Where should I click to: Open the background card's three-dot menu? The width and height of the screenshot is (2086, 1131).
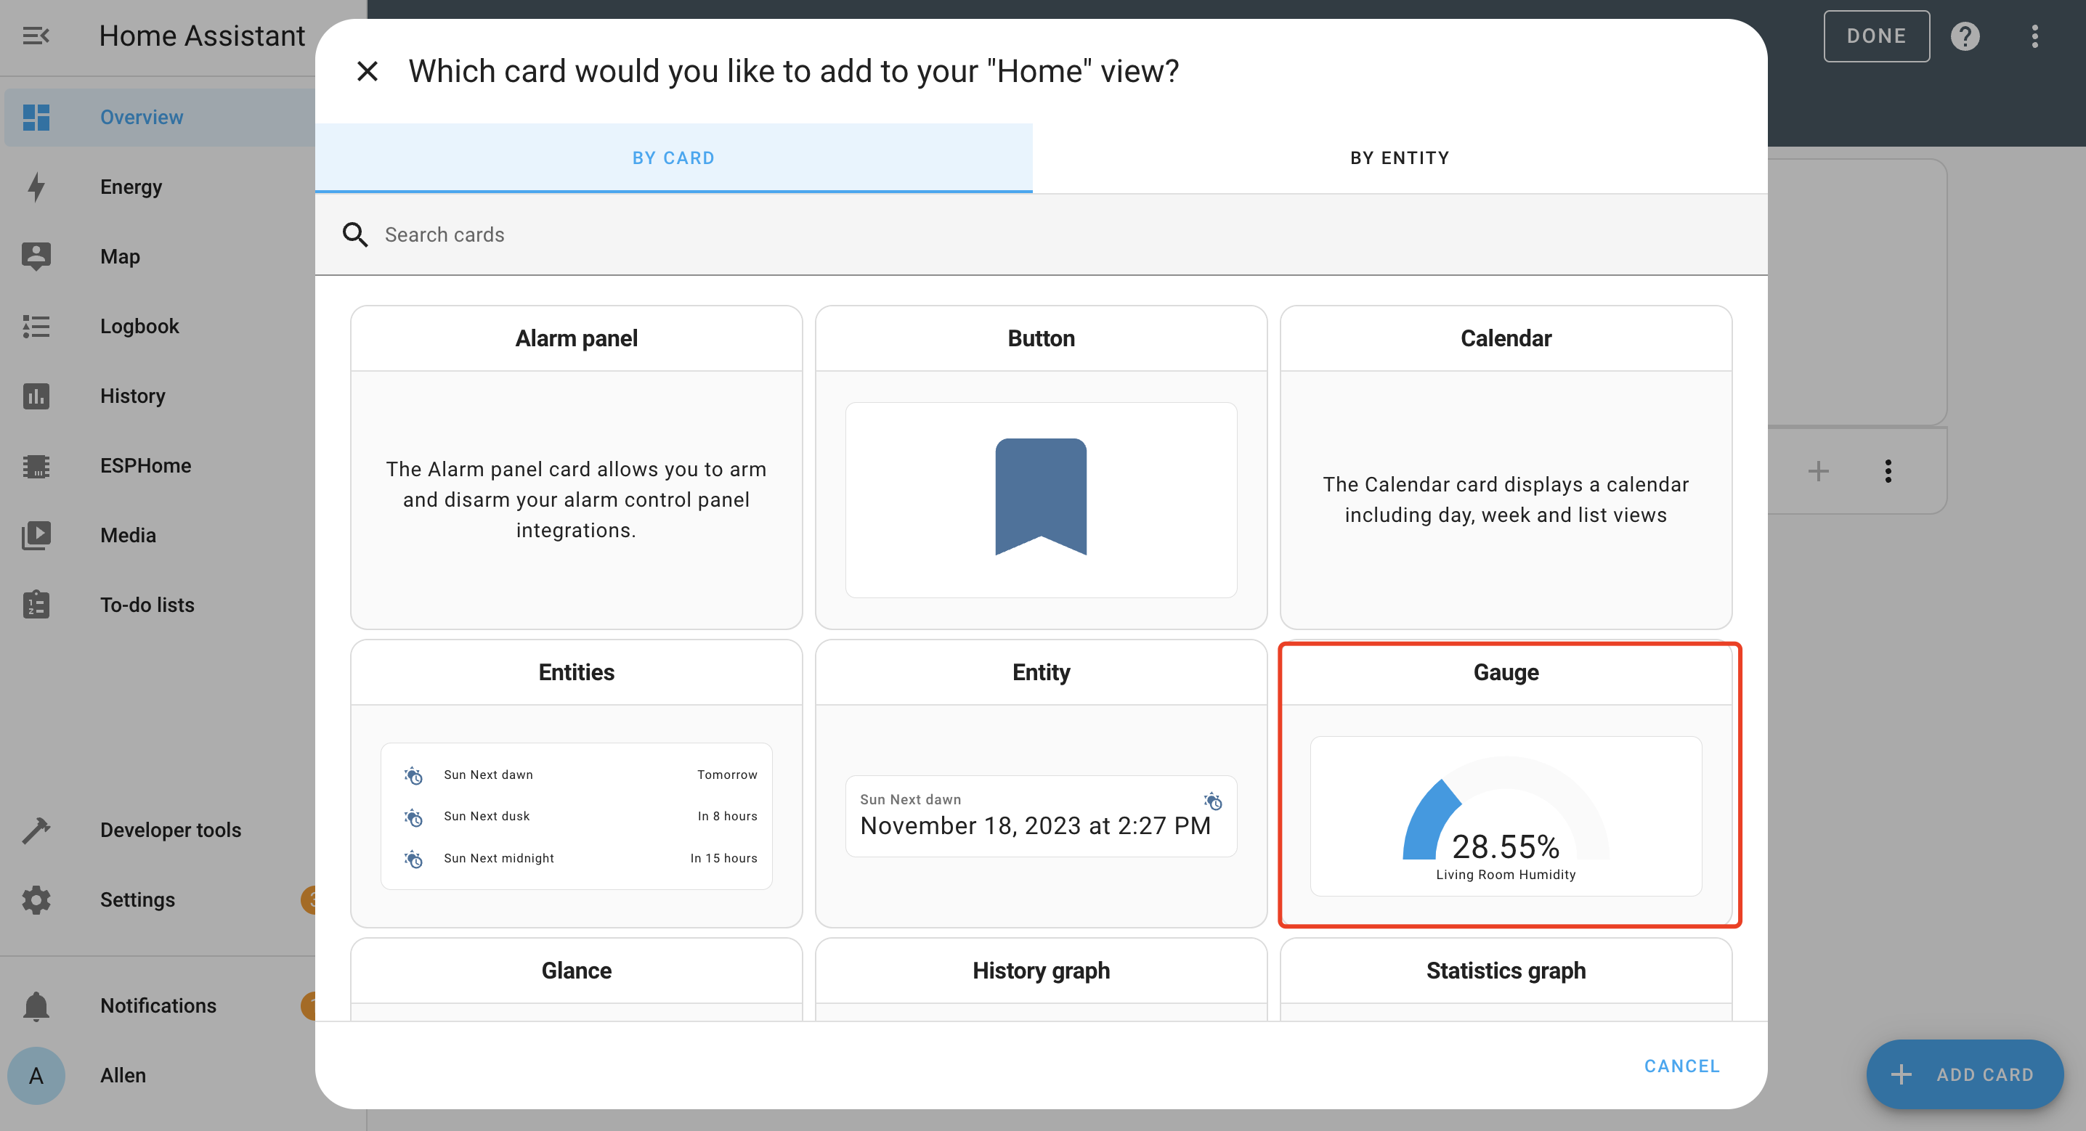click(1888, 471)
